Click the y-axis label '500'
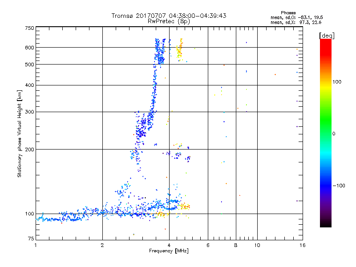 [29, 65]
